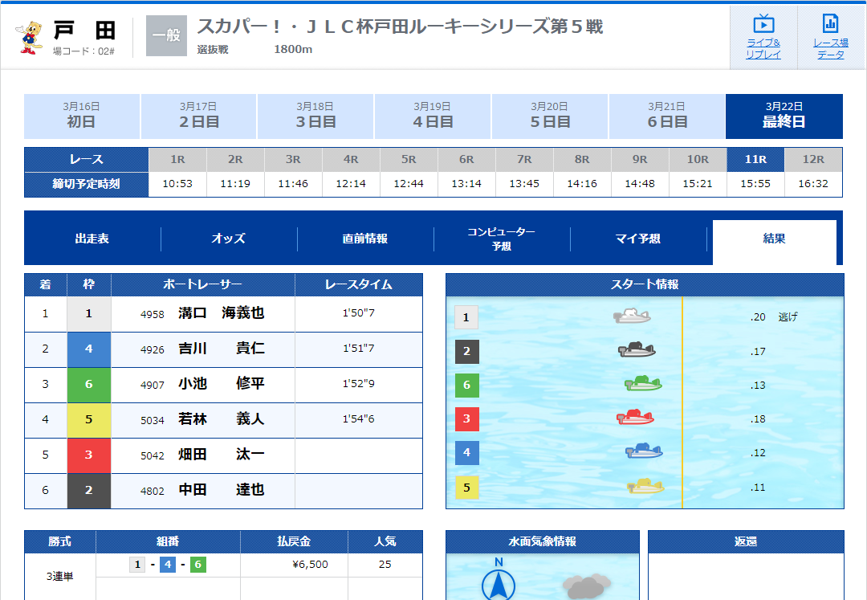Viewport: 867px width, 600px height.
Task: Click the green boat 6 icon
Action: pos(643,384)
